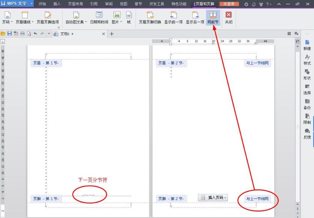314x218 pixels.
Task: Insert 日期和时间 into the header
Action: point(99,15)
